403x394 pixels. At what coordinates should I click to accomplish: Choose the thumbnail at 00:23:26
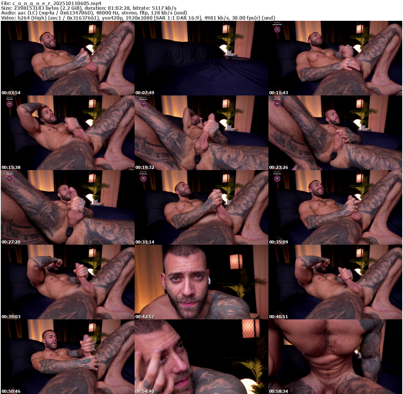[x=335, y=133]
